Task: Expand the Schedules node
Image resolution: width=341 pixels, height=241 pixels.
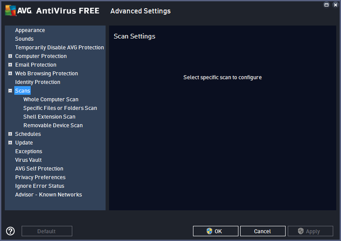Action: coord(10,134)
